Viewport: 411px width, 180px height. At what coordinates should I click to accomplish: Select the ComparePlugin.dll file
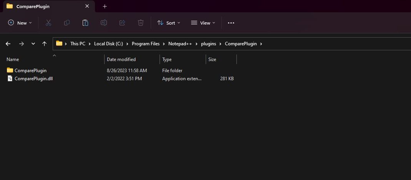33,79
